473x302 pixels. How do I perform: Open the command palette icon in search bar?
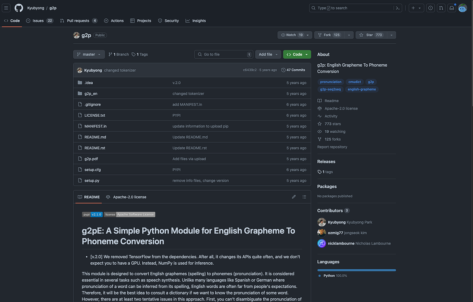tap(397, 7)
